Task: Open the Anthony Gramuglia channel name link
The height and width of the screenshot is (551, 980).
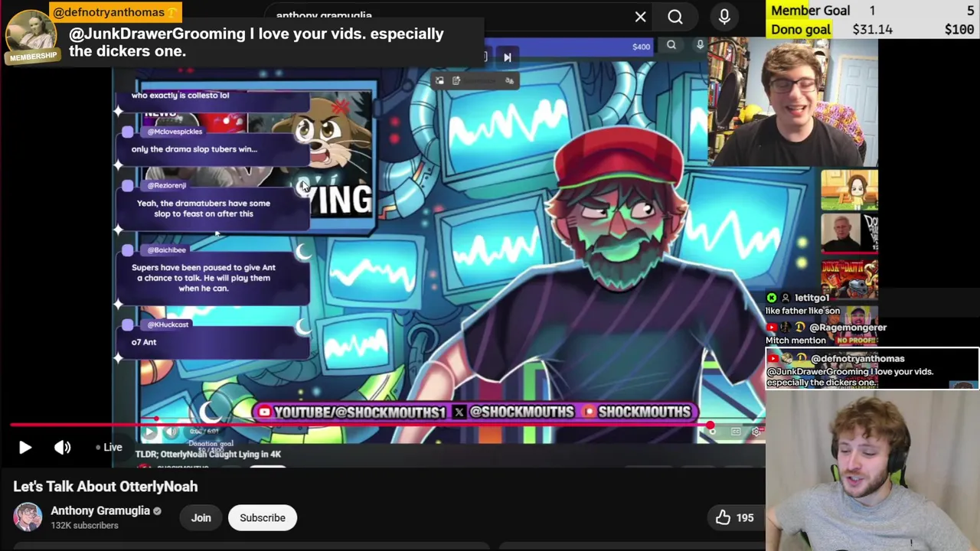Action: [100, 510]
